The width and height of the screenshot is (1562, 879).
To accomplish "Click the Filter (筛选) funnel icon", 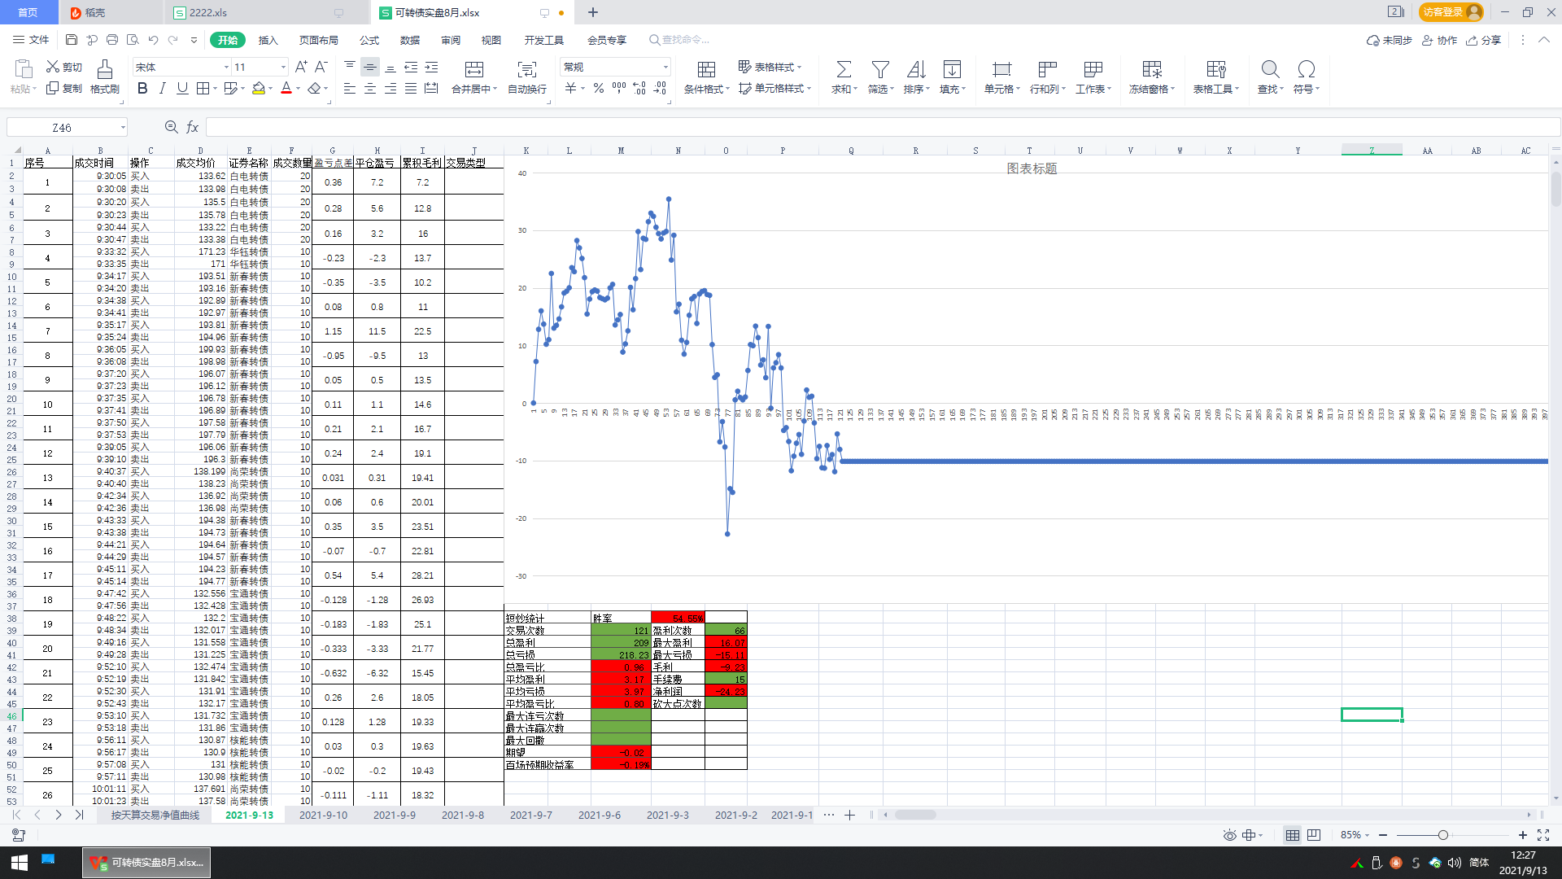I will point(880,69).
